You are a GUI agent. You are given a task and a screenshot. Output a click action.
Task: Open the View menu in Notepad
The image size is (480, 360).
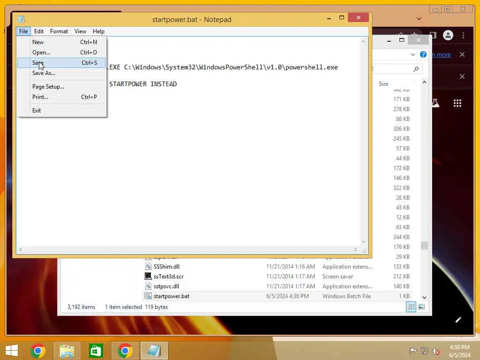pos(80,31)
